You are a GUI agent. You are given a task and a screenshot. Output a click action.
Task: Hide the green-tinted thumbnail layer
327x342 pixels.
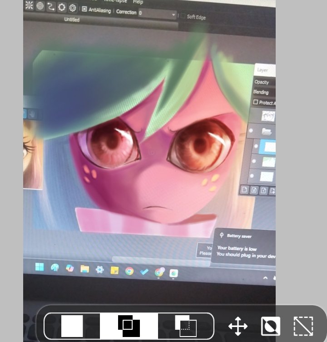[254, 161]
